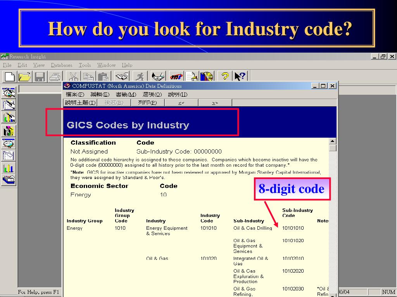Click the 'Oil & Gas Drilling' sub-industry text

point(253,228)
